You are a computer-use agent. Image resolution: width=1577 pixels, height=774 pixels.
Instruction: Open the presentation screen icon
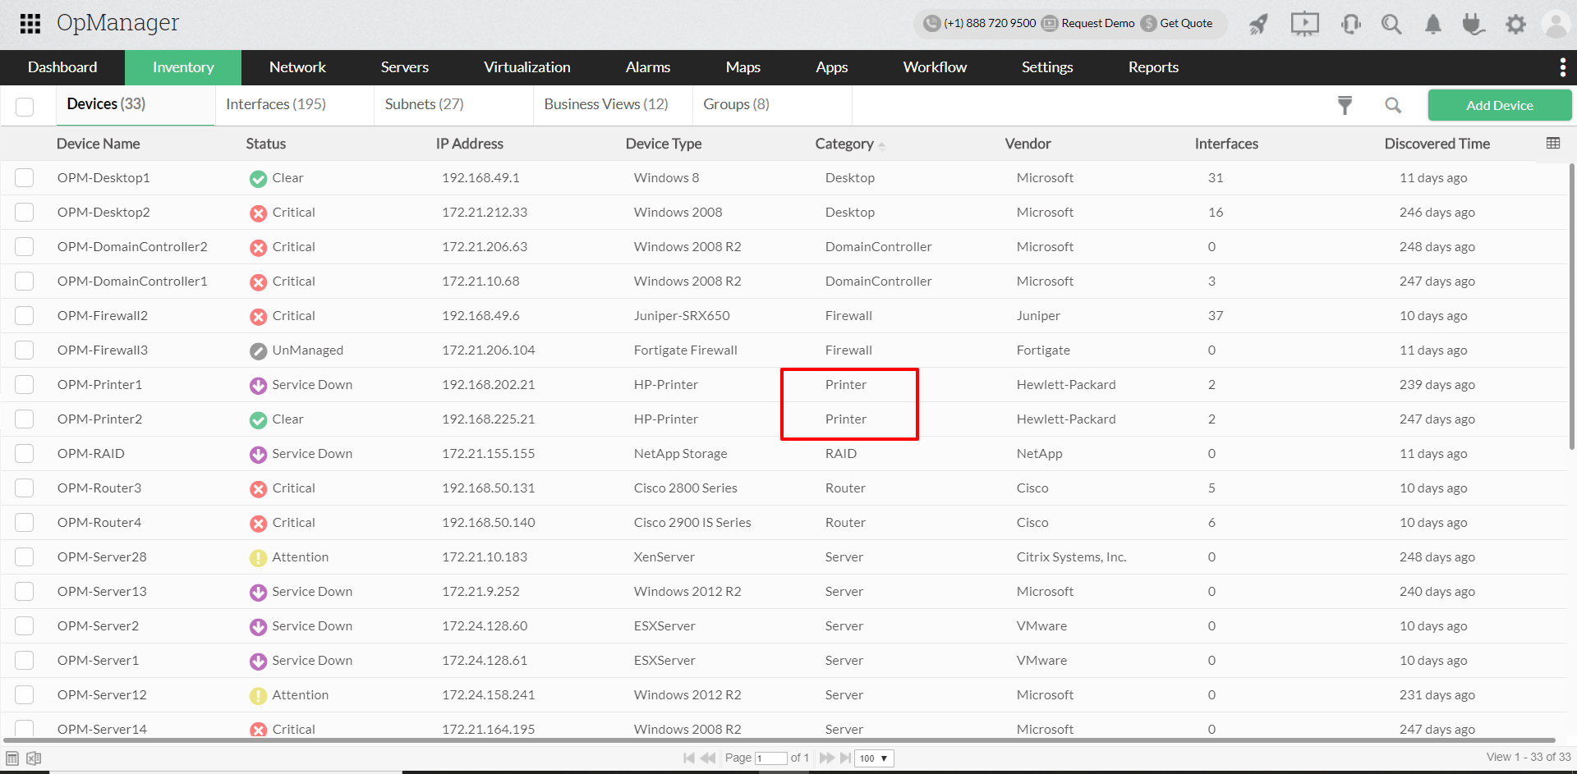point(1304,24)
